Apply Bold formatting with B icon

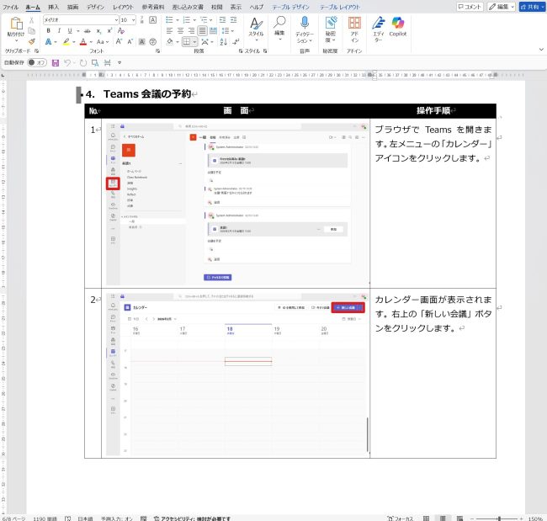click(48, 30)
